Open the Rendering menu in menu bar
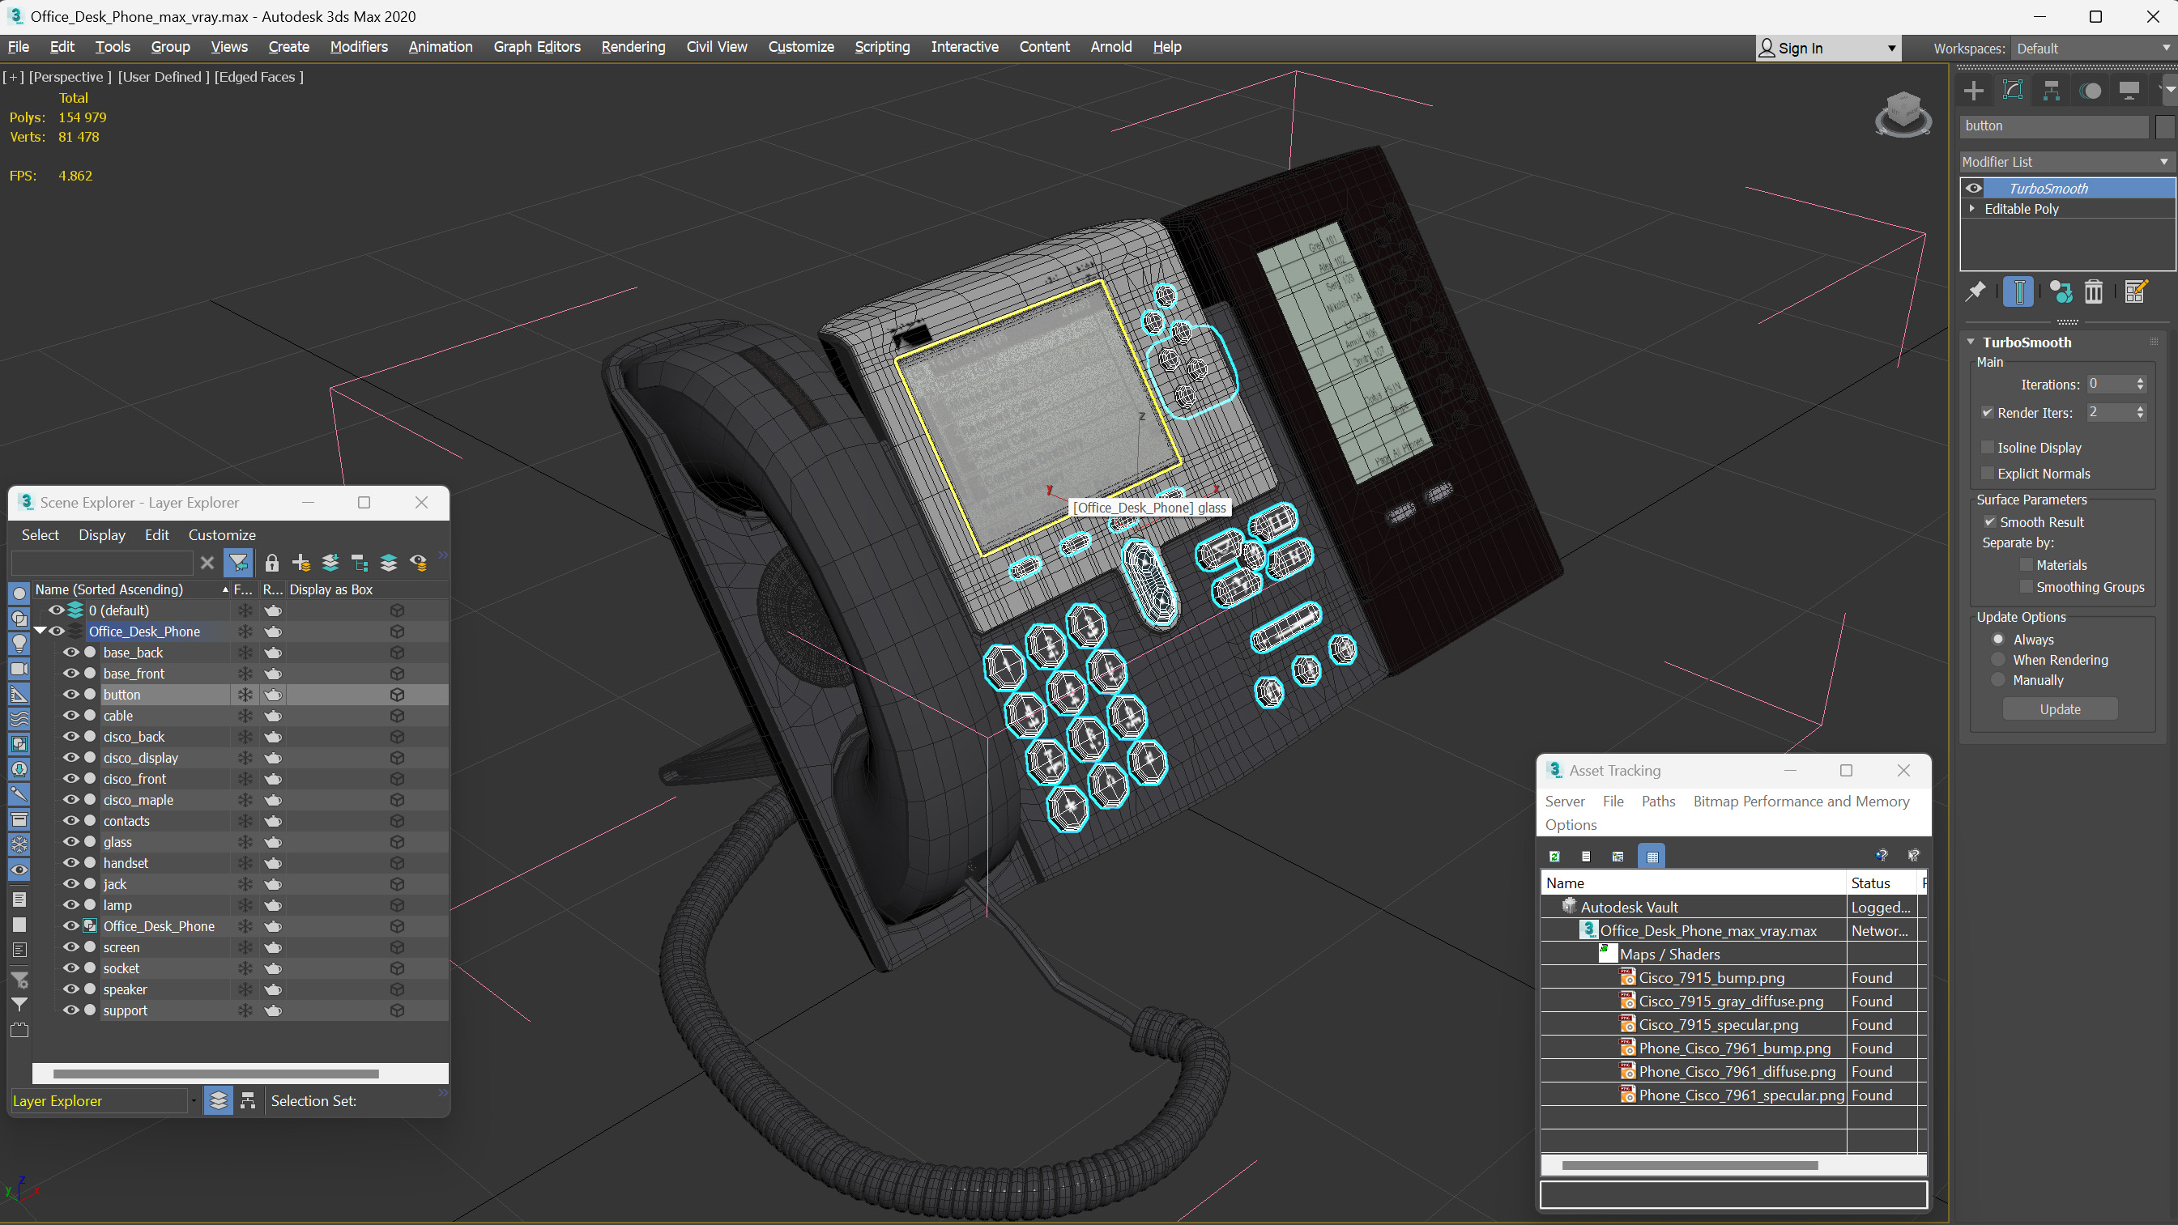This screenshot has height=1225, width=2178. coord(633,46)
